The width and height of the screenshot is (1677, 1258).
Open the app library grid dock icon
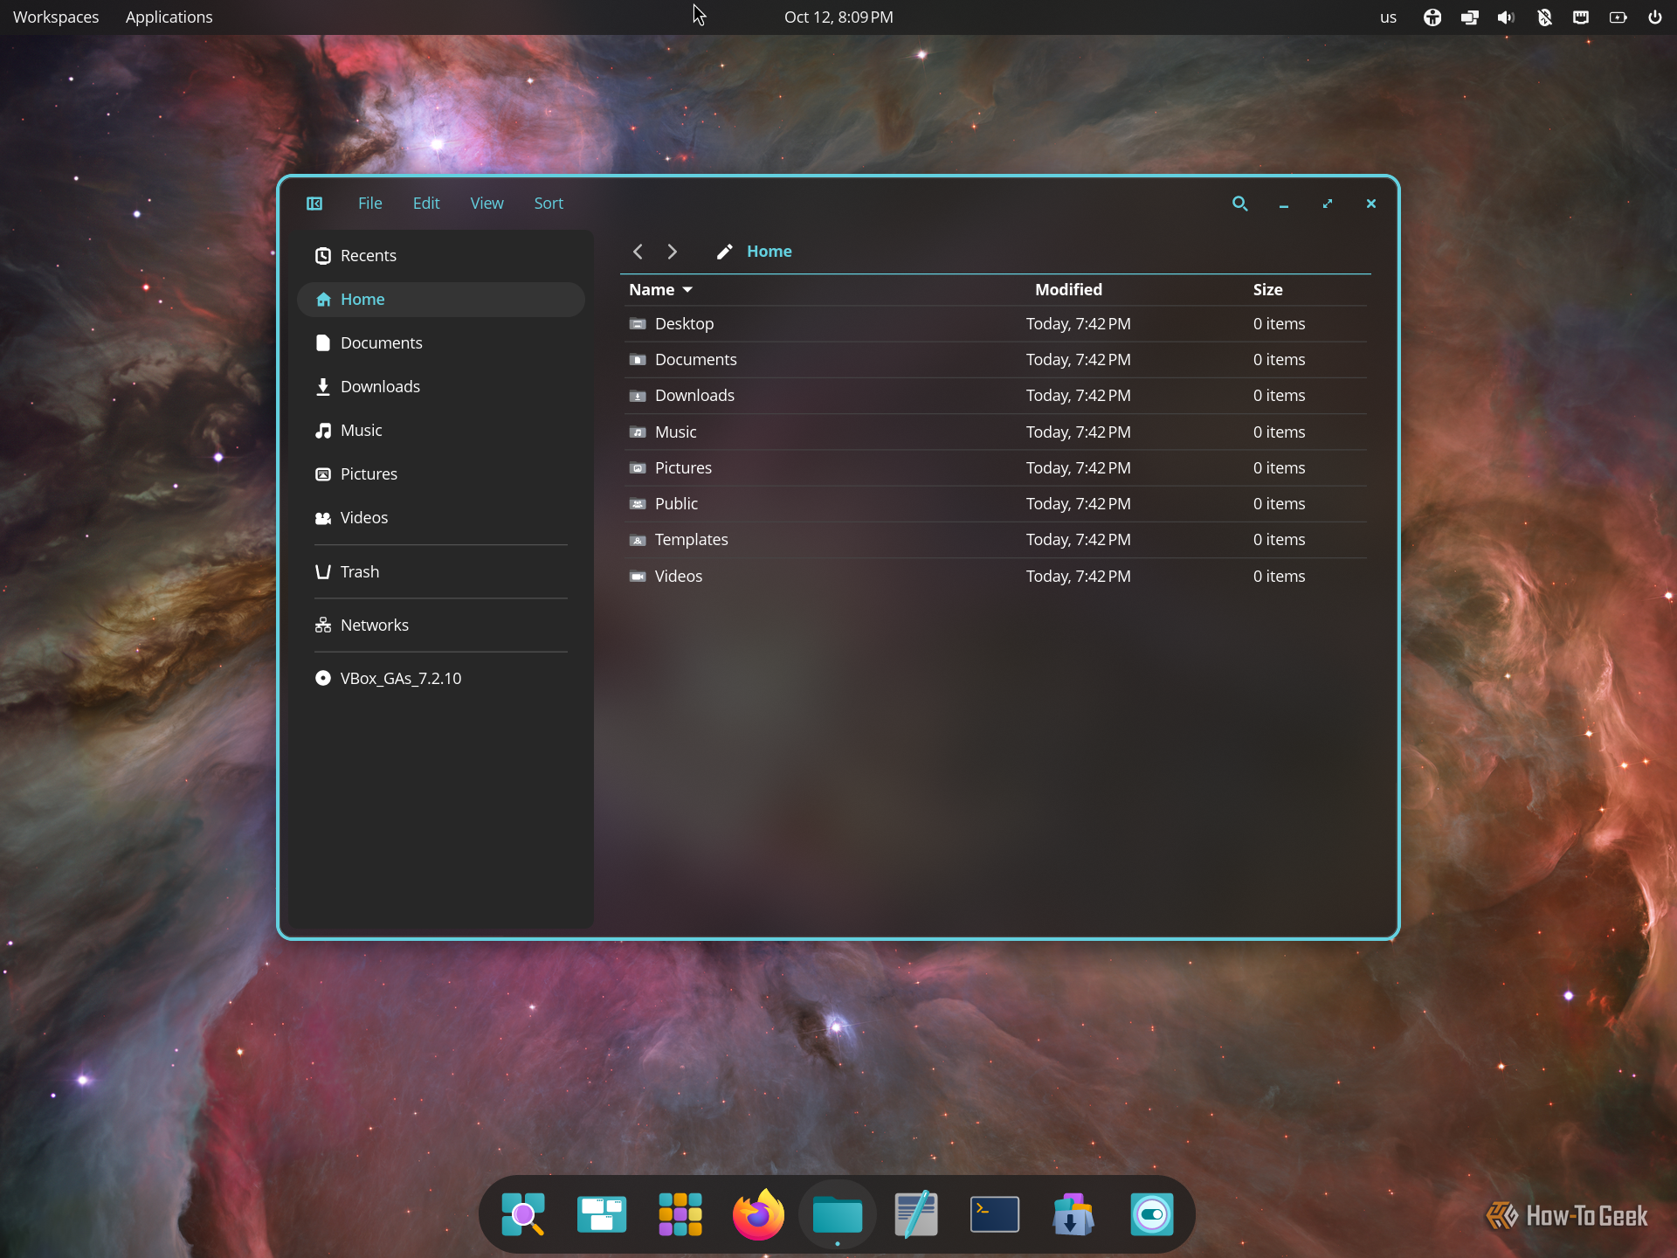pyautogui.click(x=680, y=1214)
